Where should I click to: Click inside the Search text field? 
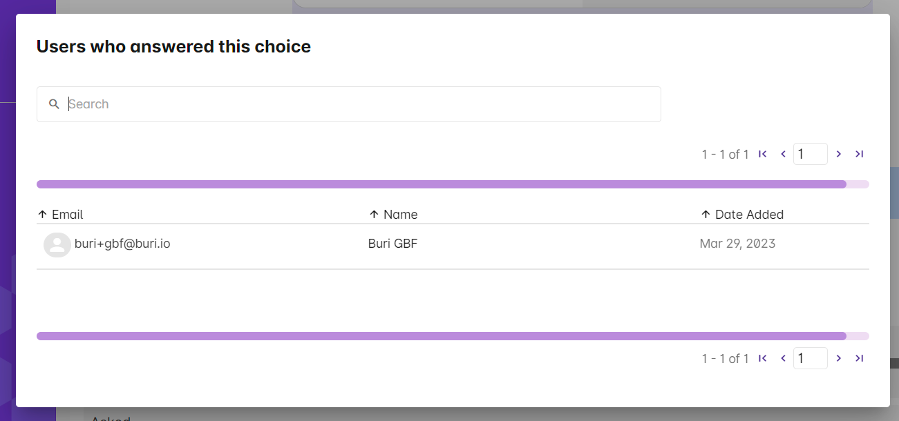point(359,104)
